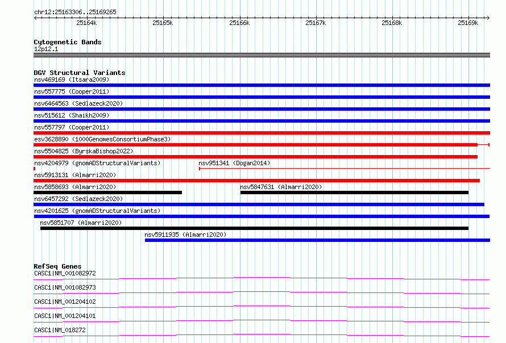506x343 pixels.
Task: Click the 25166k ruler mark
Action: [x=239, y=23]
